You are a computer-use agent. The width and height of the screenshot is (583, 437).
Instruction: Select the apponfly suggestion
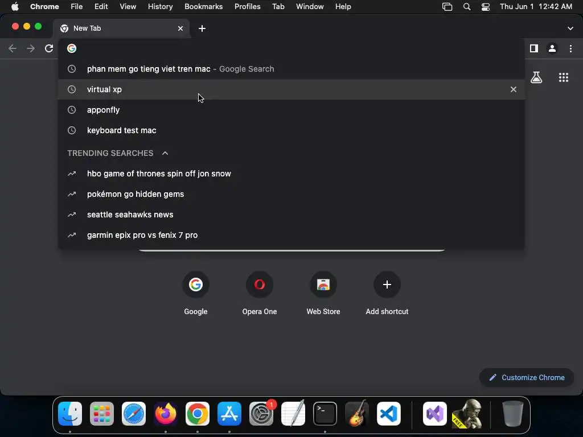point(291,110)
